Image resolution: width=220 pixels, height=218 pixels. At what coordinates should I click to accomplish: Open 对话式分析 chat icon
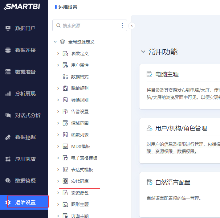point(8,115)
